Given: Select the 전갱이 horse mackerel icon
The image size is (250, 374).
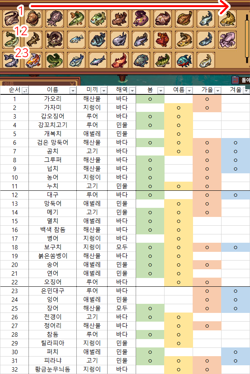Looking at the screenshot, I should pyautogui.click(x=76, y=60).
